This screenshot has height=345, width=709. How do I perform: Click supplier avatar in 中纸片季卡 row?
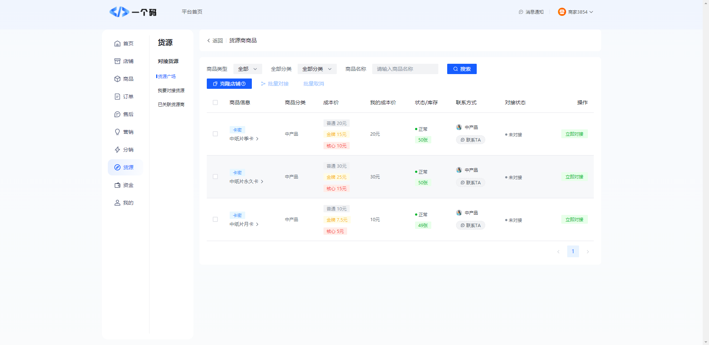[459, 127]
